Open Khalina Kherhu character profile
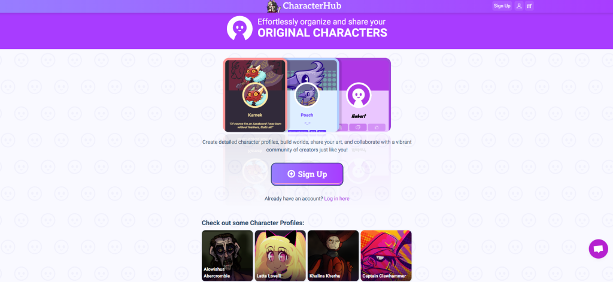The width and height of the screenshot is (613, 282). [333, 256]
